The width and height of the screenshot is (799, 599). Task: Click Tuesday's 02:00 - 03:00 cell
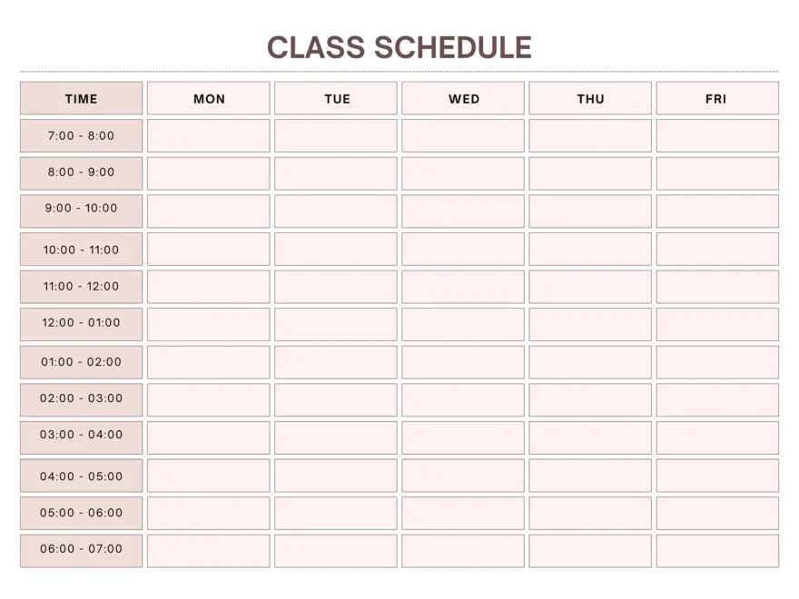point(336,399)
